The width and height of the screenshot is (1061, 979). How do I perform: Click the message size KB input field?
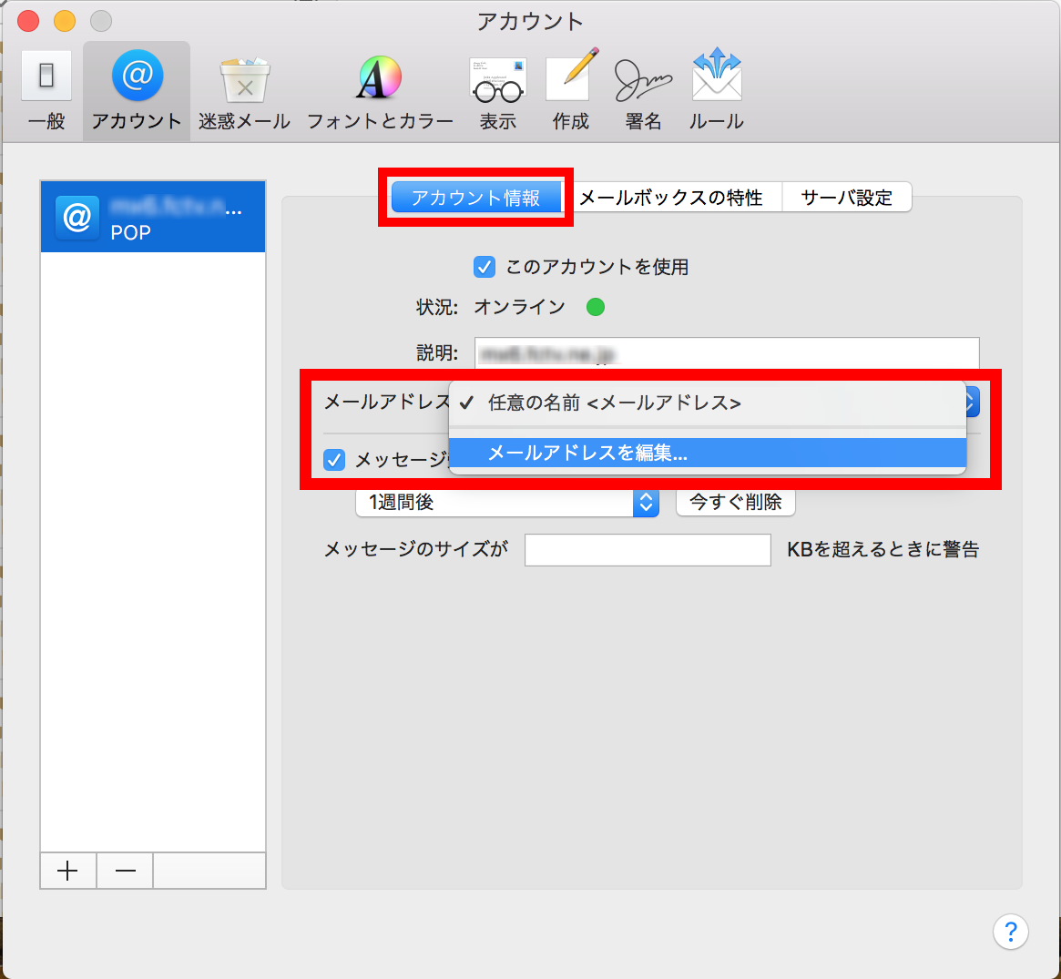647,549
